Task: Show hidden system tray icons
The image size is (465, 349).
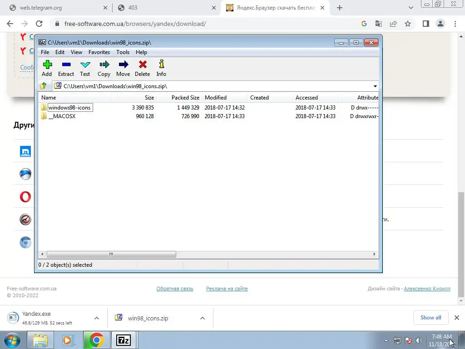Action: 386,340
